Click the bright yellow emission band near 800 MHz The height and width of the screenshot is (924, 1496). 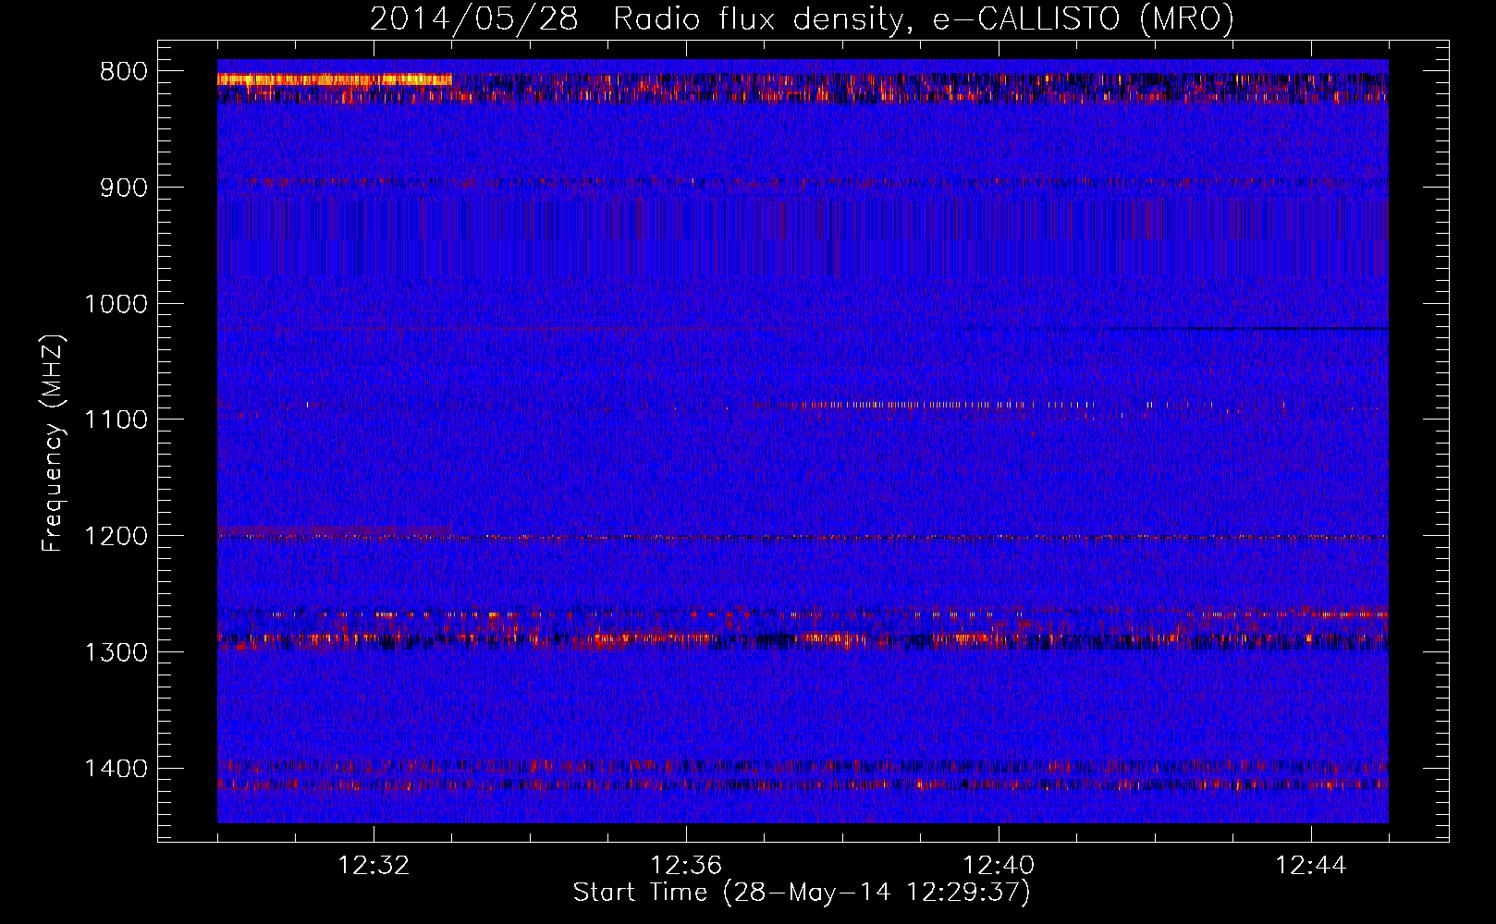pos(335,79)
